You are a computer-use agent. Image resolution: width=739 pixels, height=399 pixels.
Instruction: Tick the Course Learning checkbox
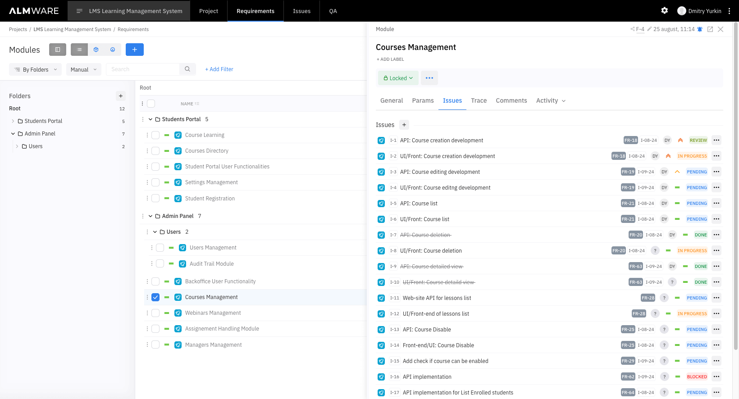click(155, 135)
